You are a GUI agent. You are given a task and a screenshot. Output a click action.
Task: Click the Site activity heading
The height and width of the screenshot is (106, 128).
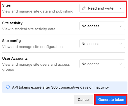tap(12, 23)
